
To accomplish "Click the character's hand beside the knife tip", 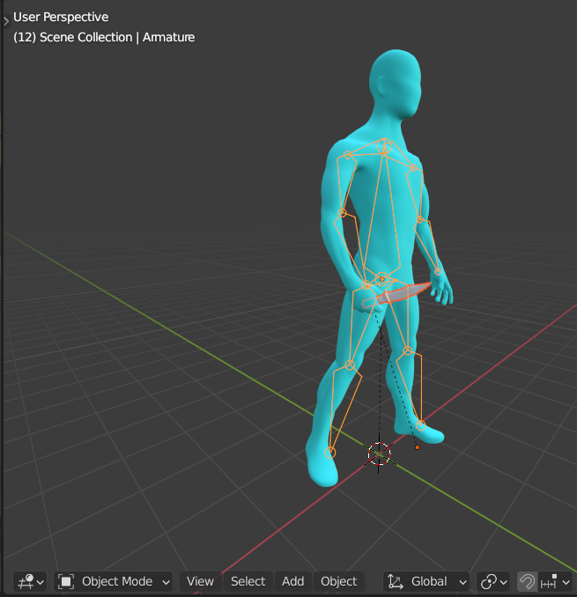I will [442, 292].
